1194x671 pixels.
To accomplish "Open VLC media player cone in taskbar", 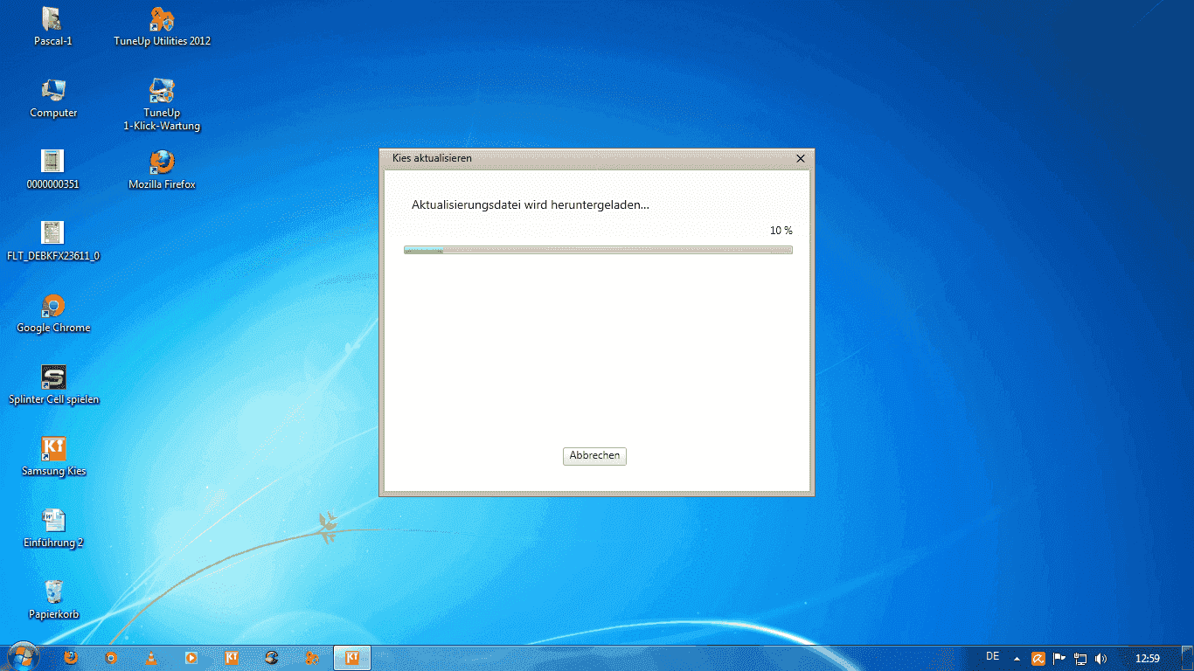I will pyautogui.click(x=151, y=658).
